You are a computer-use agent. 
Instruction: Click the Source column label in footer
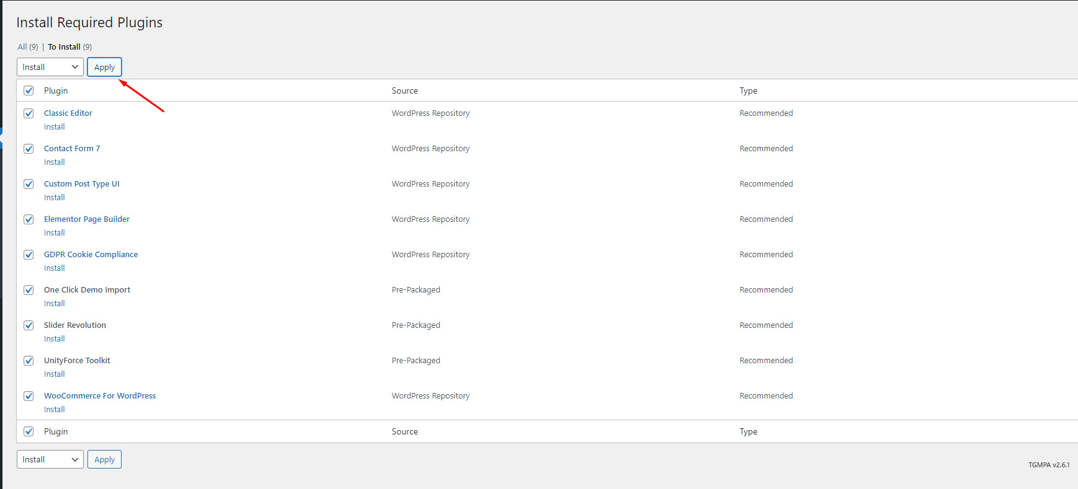(x=405, y=431)
